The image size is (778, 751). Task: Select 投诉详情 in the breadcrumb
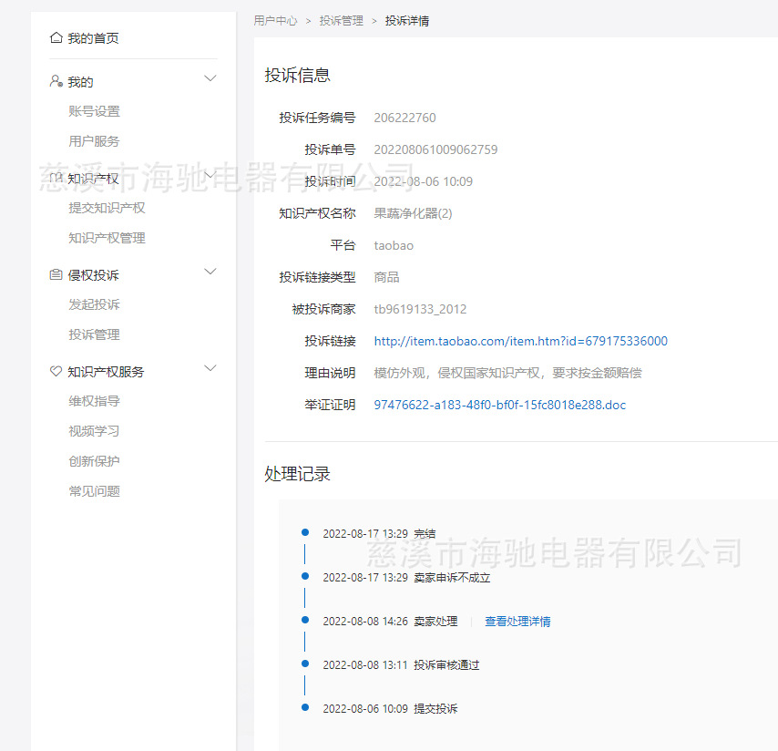pos(407,21)
